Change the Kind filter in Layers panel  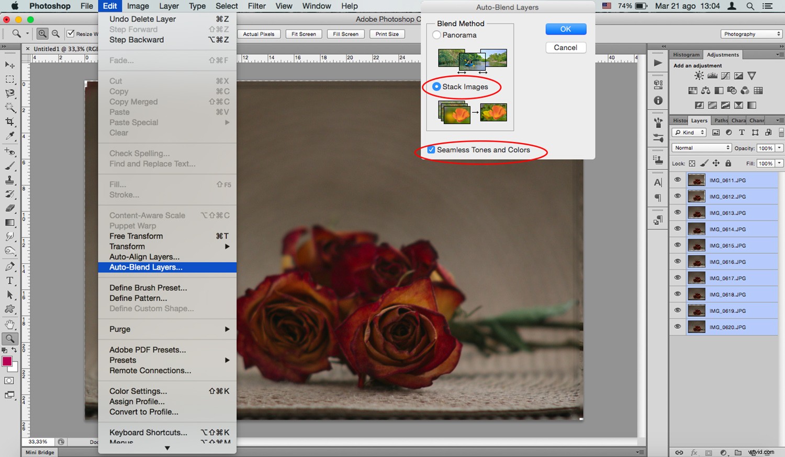pos(688,132)
